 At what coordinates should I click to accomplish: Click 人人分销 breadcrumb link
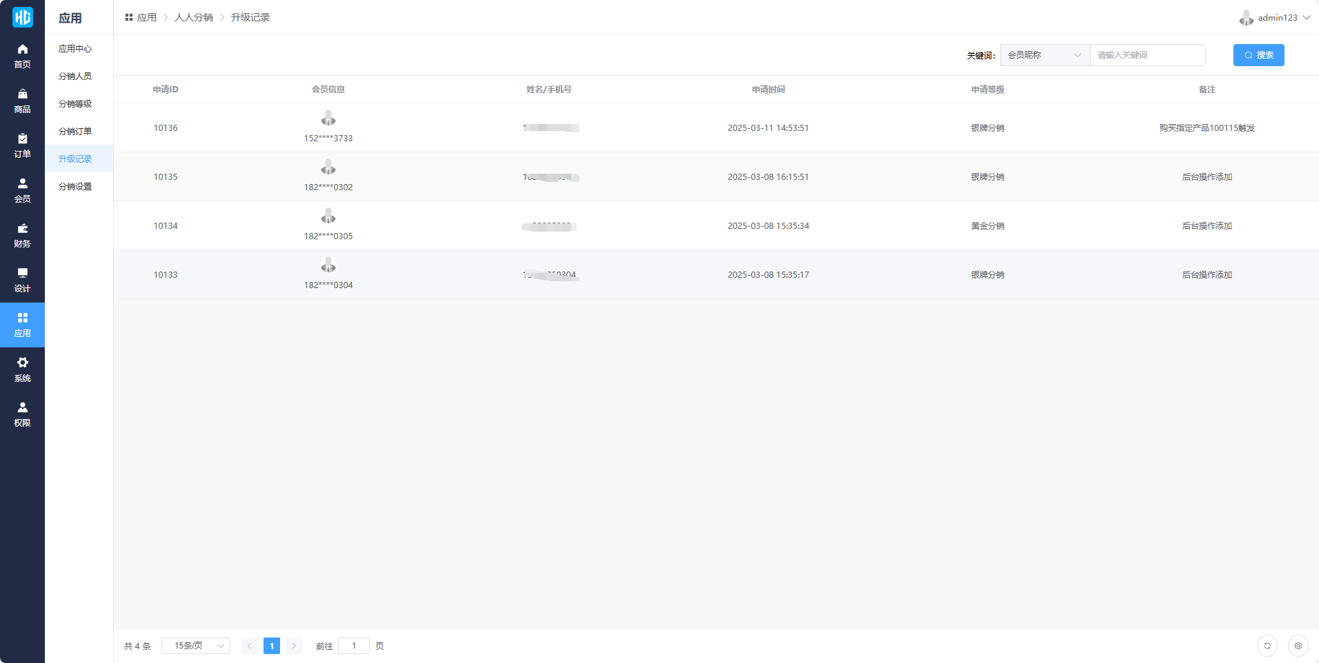pyautogui.click(x=193, y=17)
